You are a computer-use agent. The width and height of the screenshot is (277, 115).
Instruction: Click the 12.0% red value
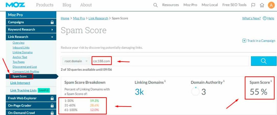click(94, 110)
